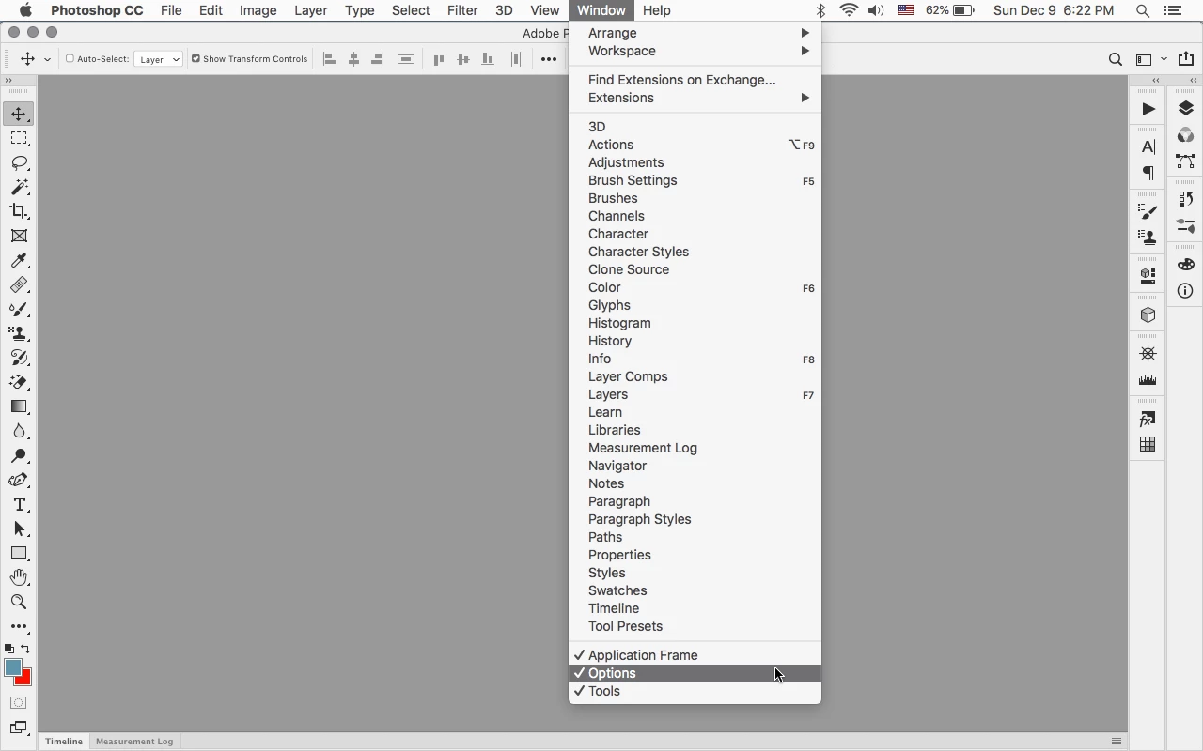Expand the Arrange submenu
Image resolution: width=1203 pixels, height=751 pixels.
pos(695,33)
